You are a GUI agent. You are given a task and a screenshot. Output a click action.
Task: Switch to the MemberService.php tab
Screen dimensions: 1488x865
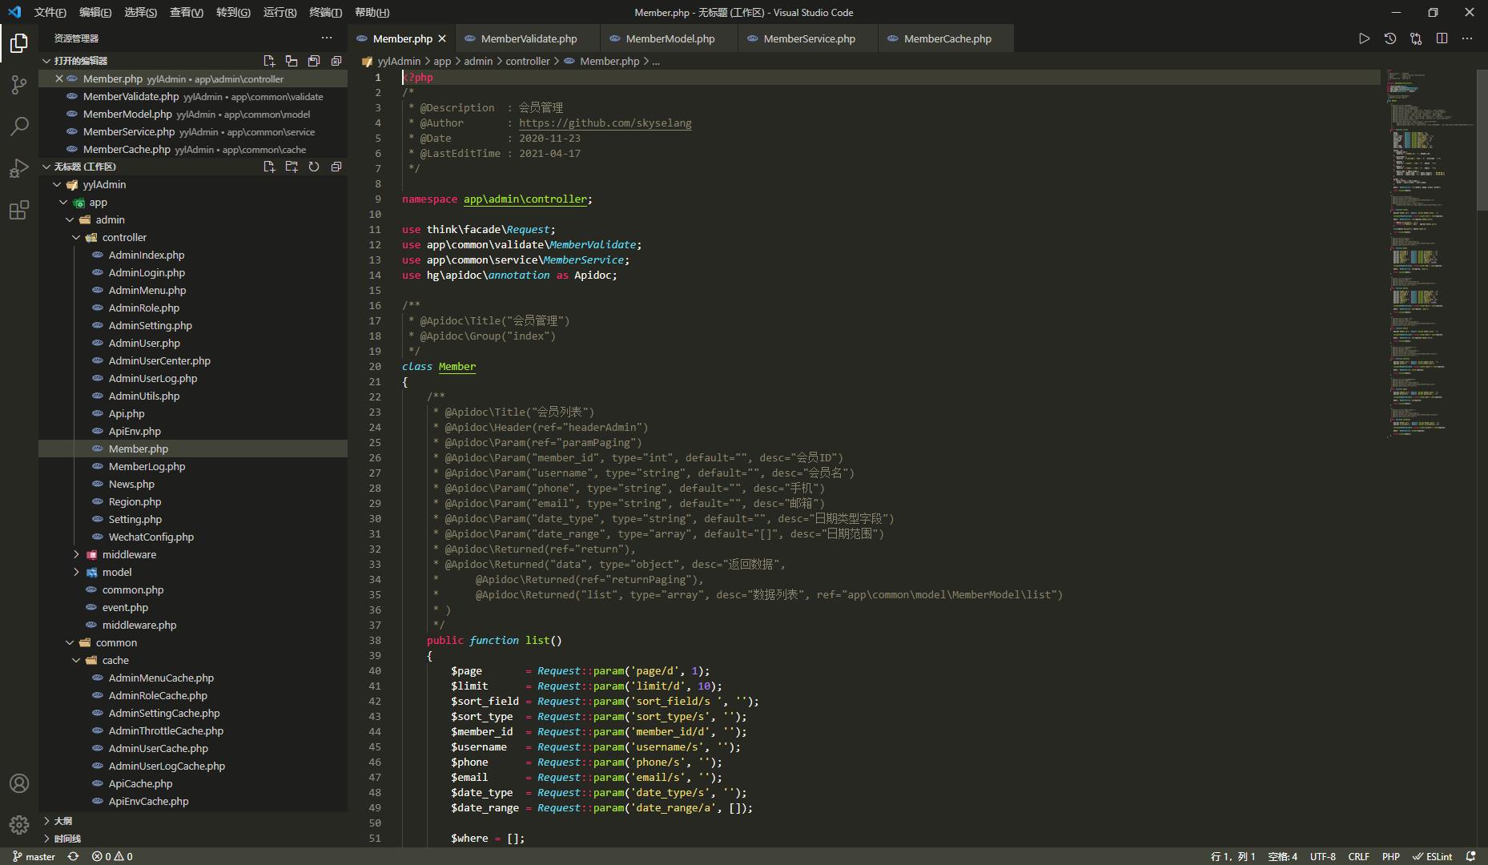808,38
